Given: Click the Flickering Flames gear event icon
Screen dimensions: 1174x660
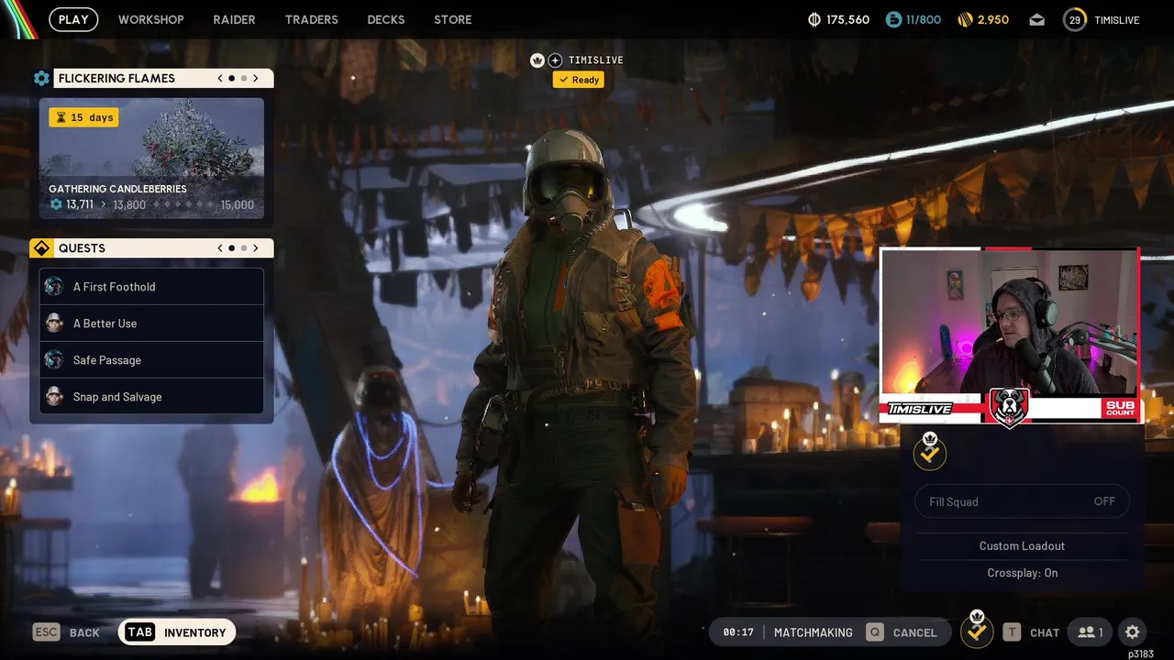Looking at the screenshot, I should [41, 79].
